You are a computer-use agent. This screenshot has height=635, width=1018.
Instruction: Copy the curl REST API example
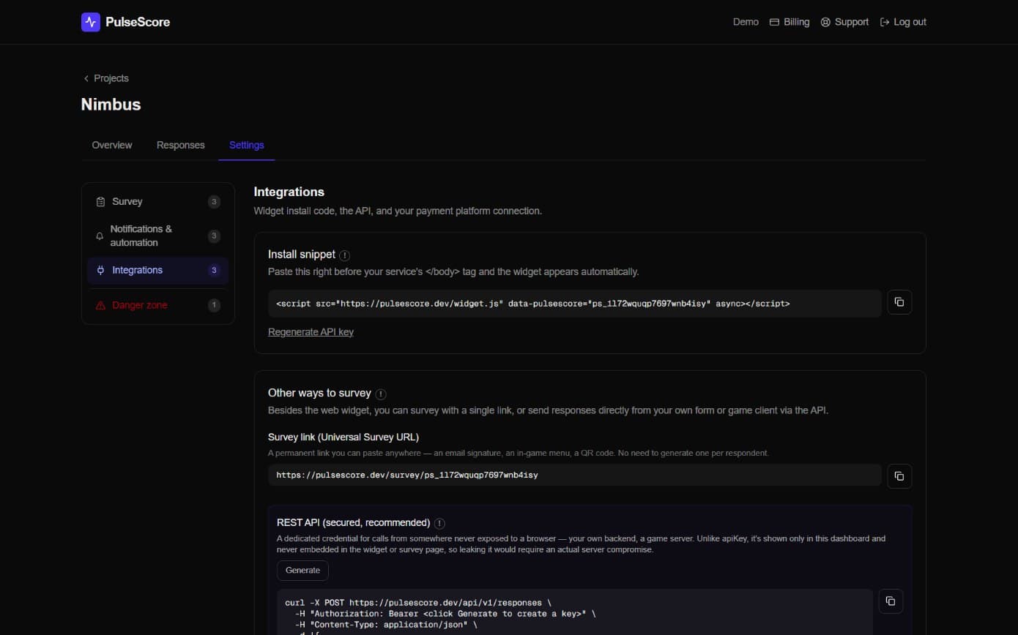891,601
